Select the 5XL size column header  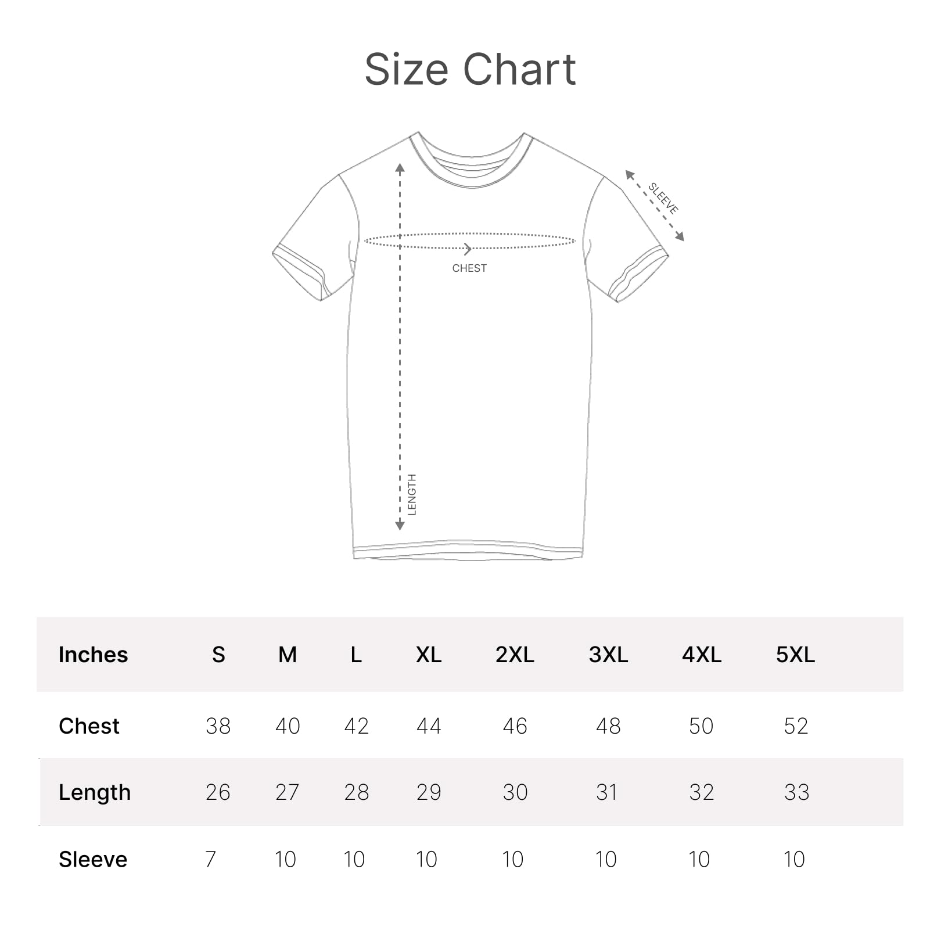point(795,655)
